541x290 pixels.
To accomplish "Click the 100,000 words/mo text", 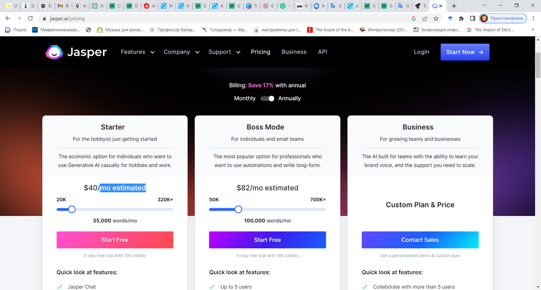I will 267,221.
